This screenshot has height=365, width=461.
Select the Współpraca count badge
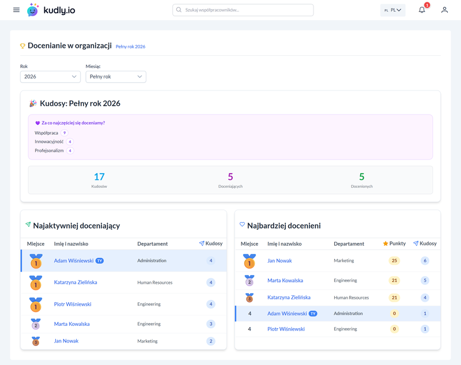tap(65, 133)
